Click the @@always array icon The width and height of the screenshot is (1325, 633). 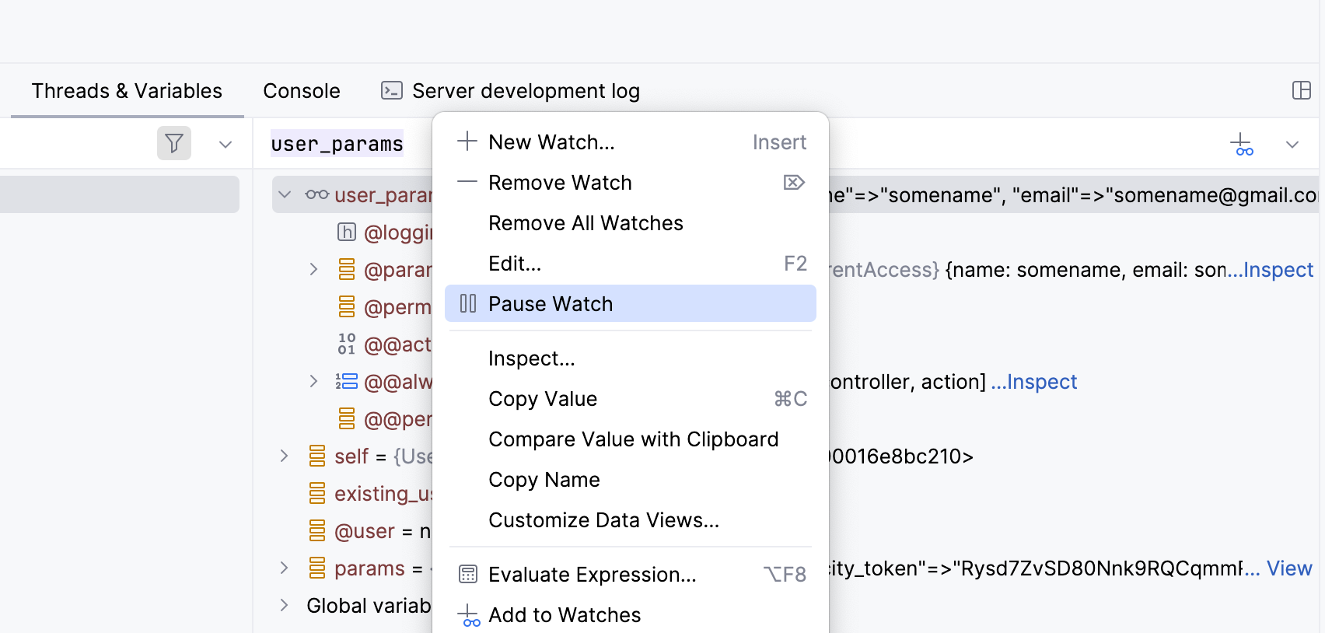(x=347, y=382)
